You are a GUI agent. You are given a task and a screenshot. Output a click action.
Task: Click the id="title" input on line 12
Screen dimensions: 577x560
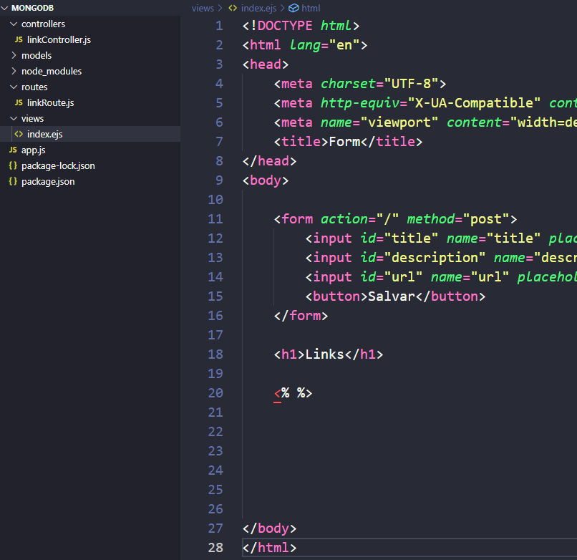tap(399, 238)
